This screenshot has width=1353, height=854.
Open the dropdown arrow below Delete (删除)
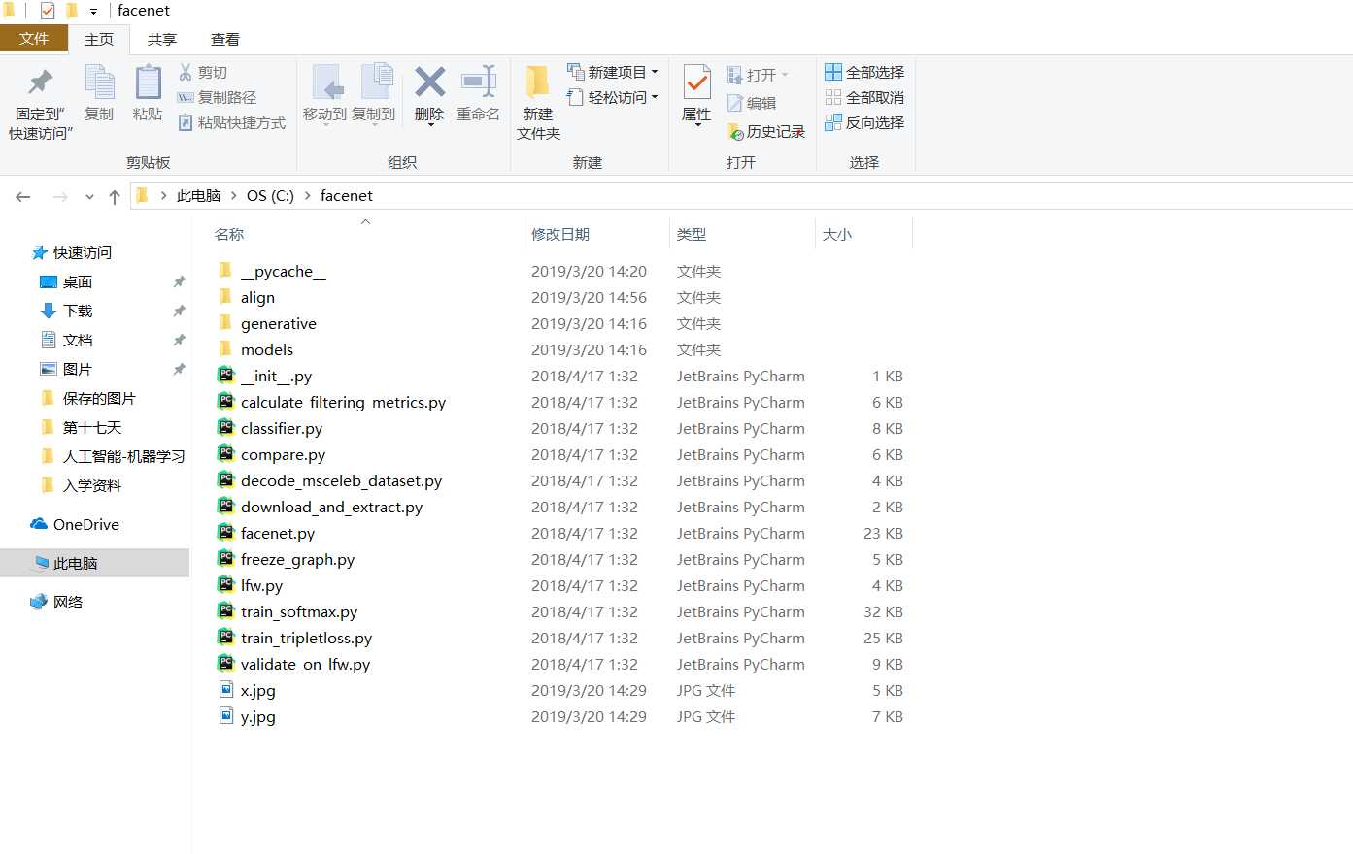coord(429,126)
